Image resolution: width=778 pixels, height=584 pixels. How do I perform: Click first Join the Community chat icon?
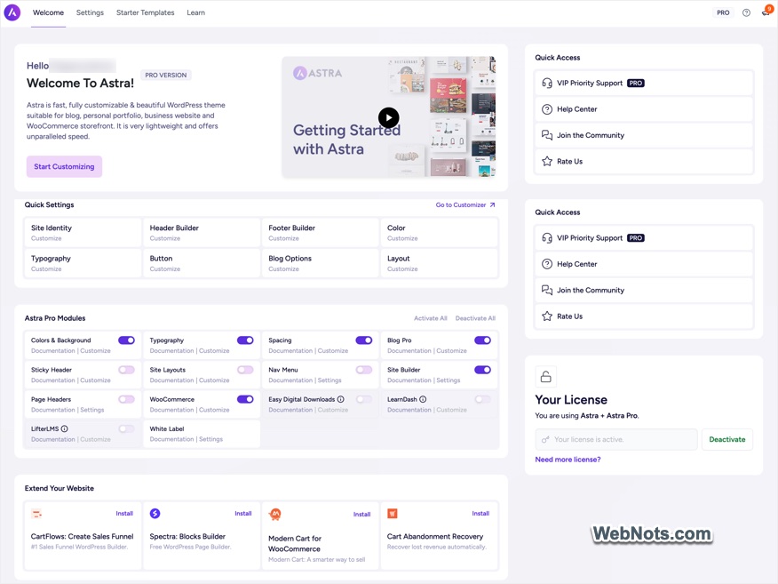547,135
